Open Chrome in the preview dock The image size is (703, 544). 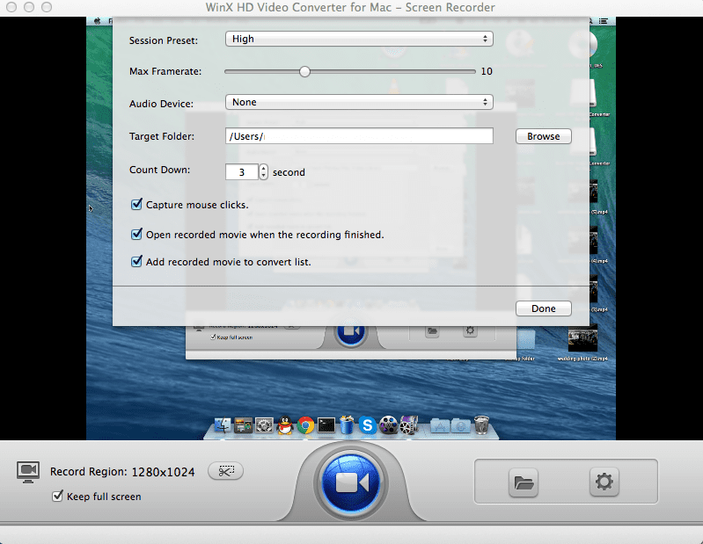306,424
